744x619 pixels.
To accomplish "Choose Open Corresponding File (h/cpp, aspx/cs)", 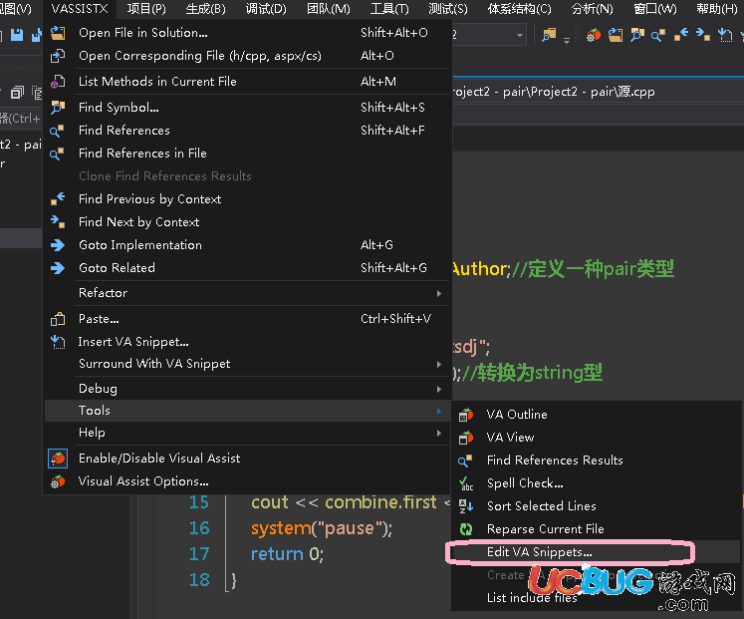I will (247, 56).
